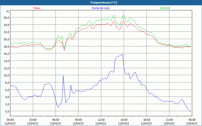
Task: Click the dew point spike after 06:00
Action: tap(63, 75)
